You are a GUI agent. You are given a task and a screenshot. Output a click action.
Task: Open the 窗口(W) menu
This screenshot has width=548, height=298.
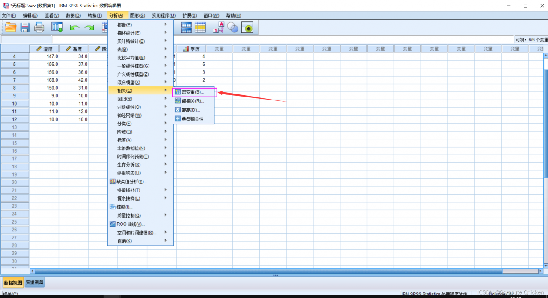(x=211, y=15)
